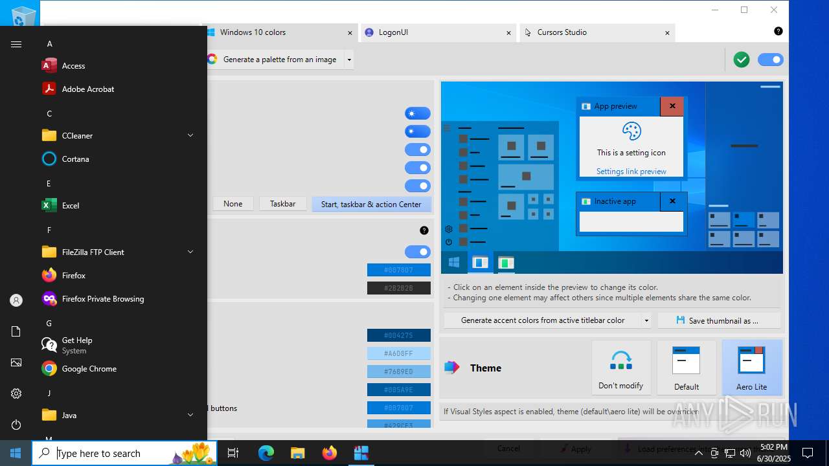Choose the Aero Lite theme option

[x=752, y=368]
